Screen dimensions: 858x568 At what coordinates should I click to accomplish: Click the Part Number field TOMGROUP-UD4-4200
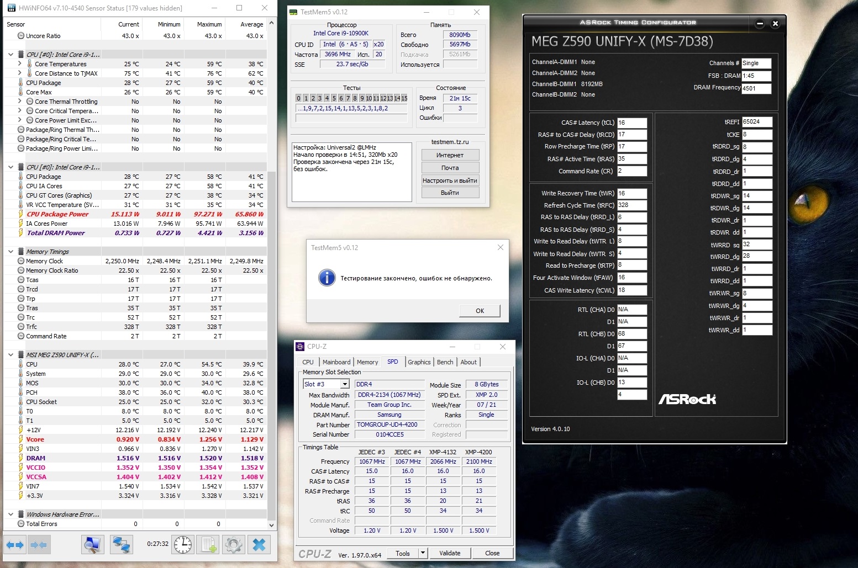coord(389,425)
